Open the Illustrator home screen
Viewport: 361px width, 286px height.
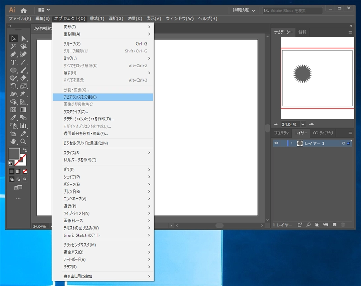pos(23,10)
